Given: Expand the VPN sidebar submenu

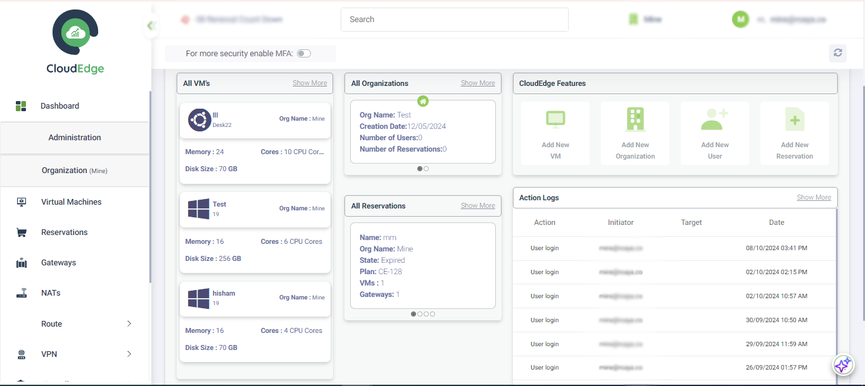Looking at the screenshot, I should (129, 354).
